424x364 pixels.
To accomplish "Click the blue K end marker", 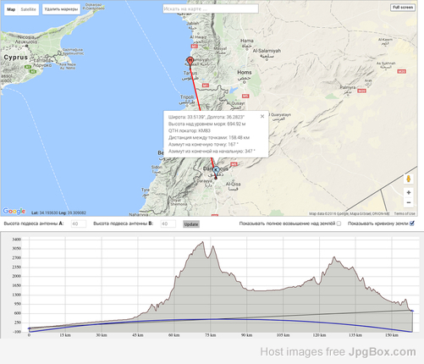I will click(216, 171).
